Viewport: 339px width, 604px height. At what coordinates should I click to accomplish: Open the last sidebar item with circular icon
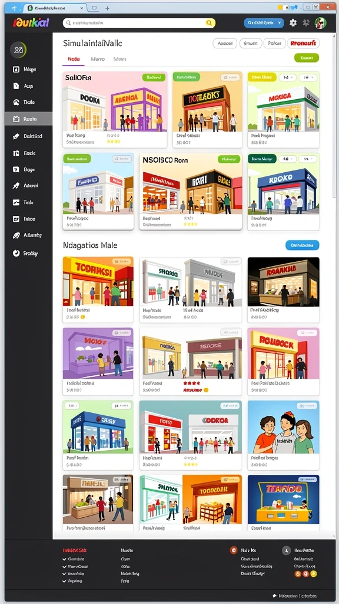28,254
